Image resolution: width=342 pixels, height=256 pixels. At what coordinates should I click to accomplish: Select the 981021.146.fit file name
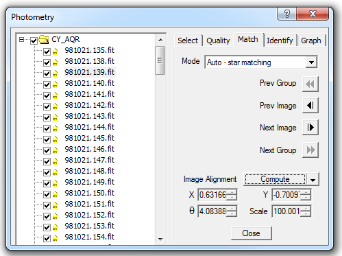89,149
